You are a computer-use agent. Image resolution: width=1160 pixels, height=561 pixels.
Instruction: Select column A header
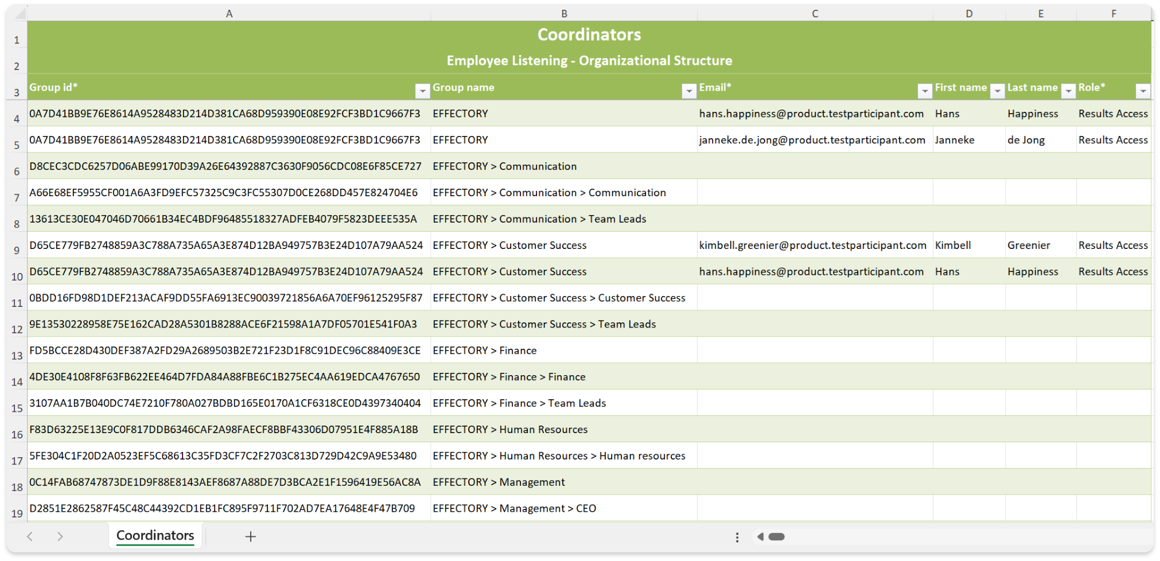[229, 13]
